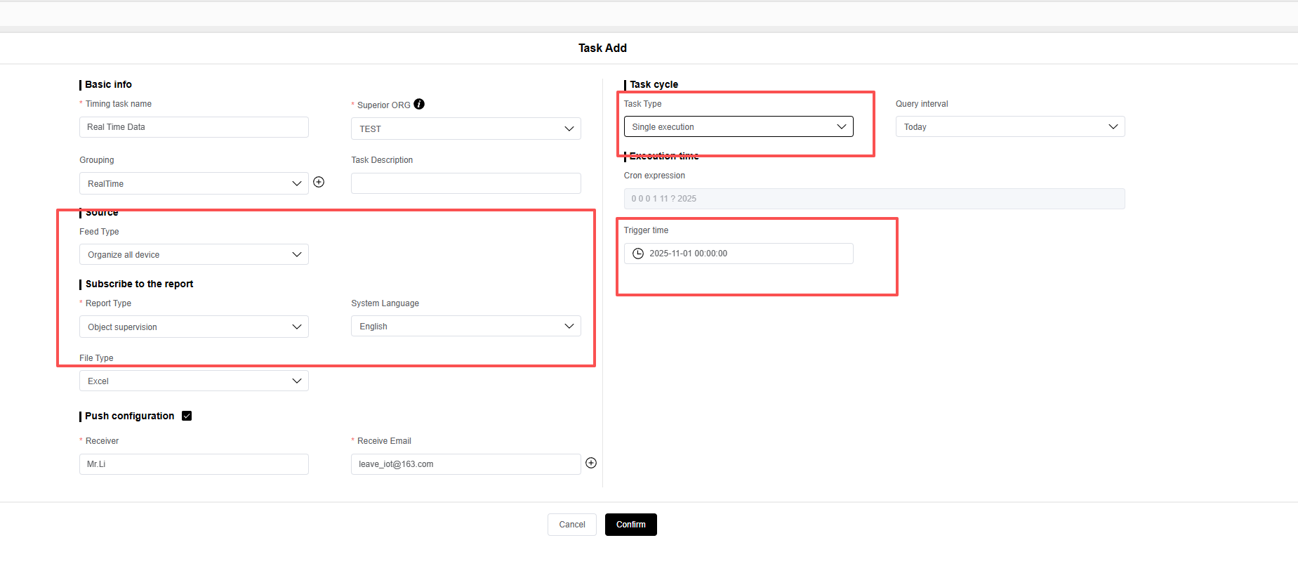Open the File Type Excel dropdown
Viewport: 1298px width, 578px height.
pos(194,381)
